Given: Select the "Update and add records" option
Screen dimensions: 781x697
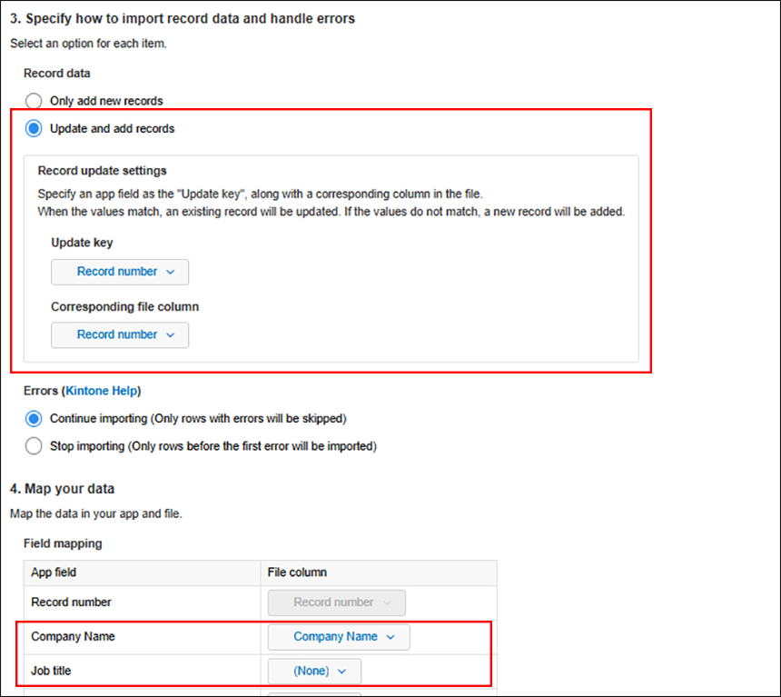Looking at the screenshot, I should pos(34,128).
